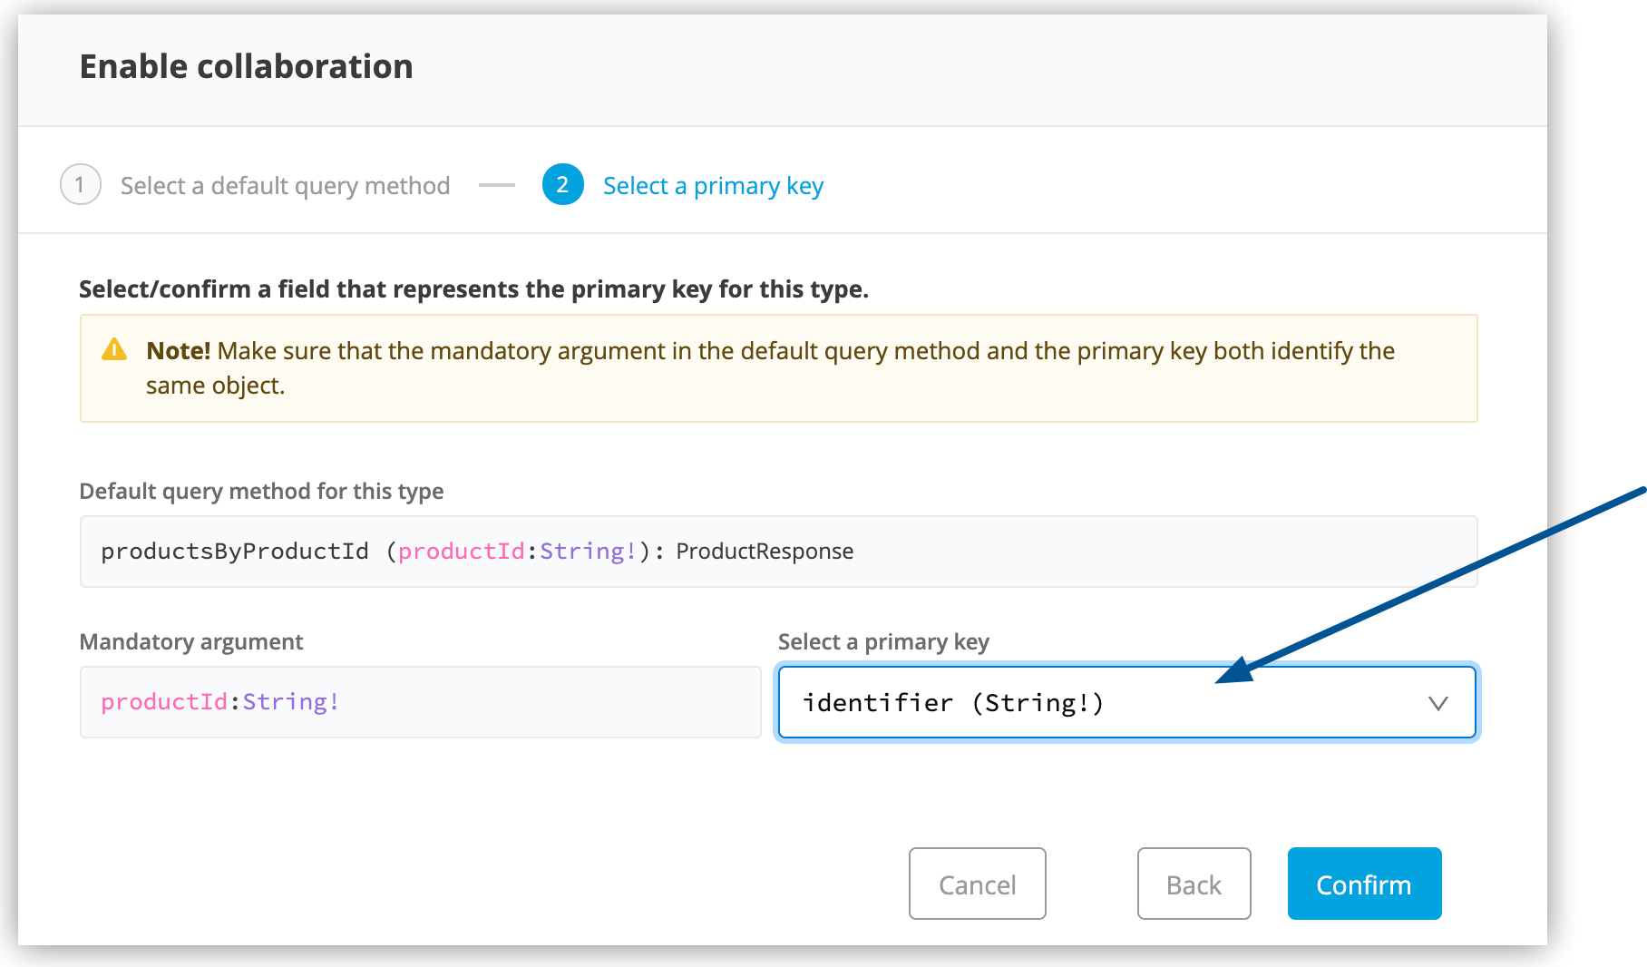The width and height of the screenshot is (1647, 967).
Task: Click the warning triangle icon in the note banner
Action: 116,350
